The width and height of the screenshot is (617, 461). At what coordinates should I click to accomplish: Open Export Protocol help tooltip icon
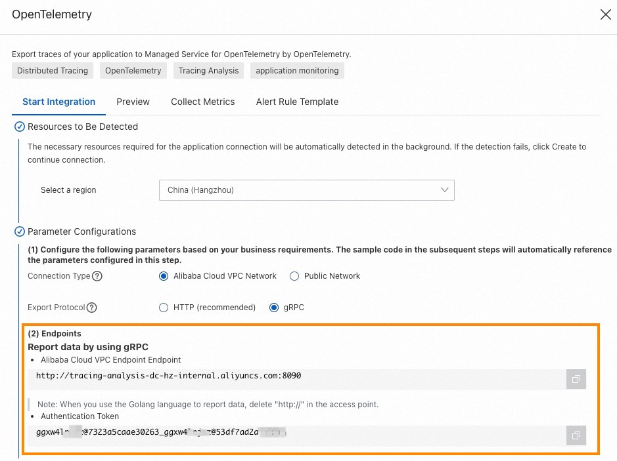(92, 308)
